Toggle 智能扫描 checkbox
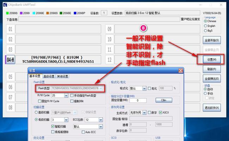The image size is (229, 141). pos(53,126)
